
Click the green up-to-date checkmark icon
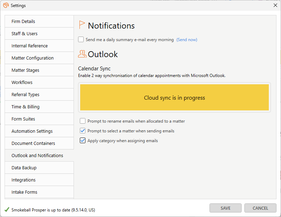[7, 210]
